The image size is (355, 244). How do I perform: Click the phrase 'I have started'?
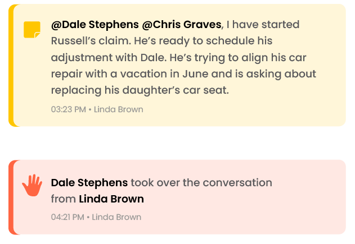click(x=263, y=25)
